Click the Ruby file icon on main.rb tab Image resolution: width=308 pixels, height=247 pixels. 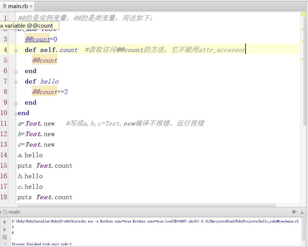pyautogui.click(x=5, y=6)
